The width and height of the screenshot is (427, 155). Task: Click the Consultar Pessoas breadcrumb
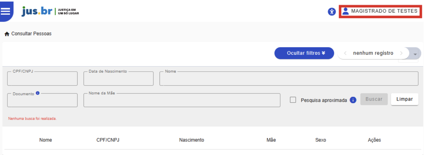click(x=31, y=34)
